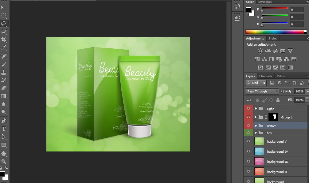309x183 pixels.
Task: Select the Hand tool
Action: point(4,153)
